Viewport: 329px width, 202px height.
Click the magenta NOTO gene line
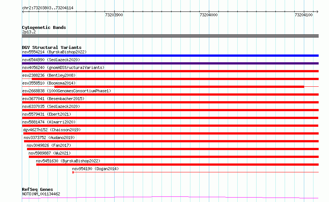[x=170, y=198]
